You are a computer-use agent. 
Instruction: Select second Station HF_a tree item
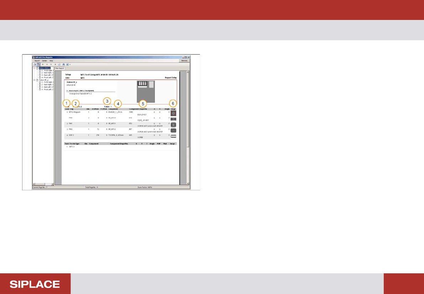[x=44, y=80]
